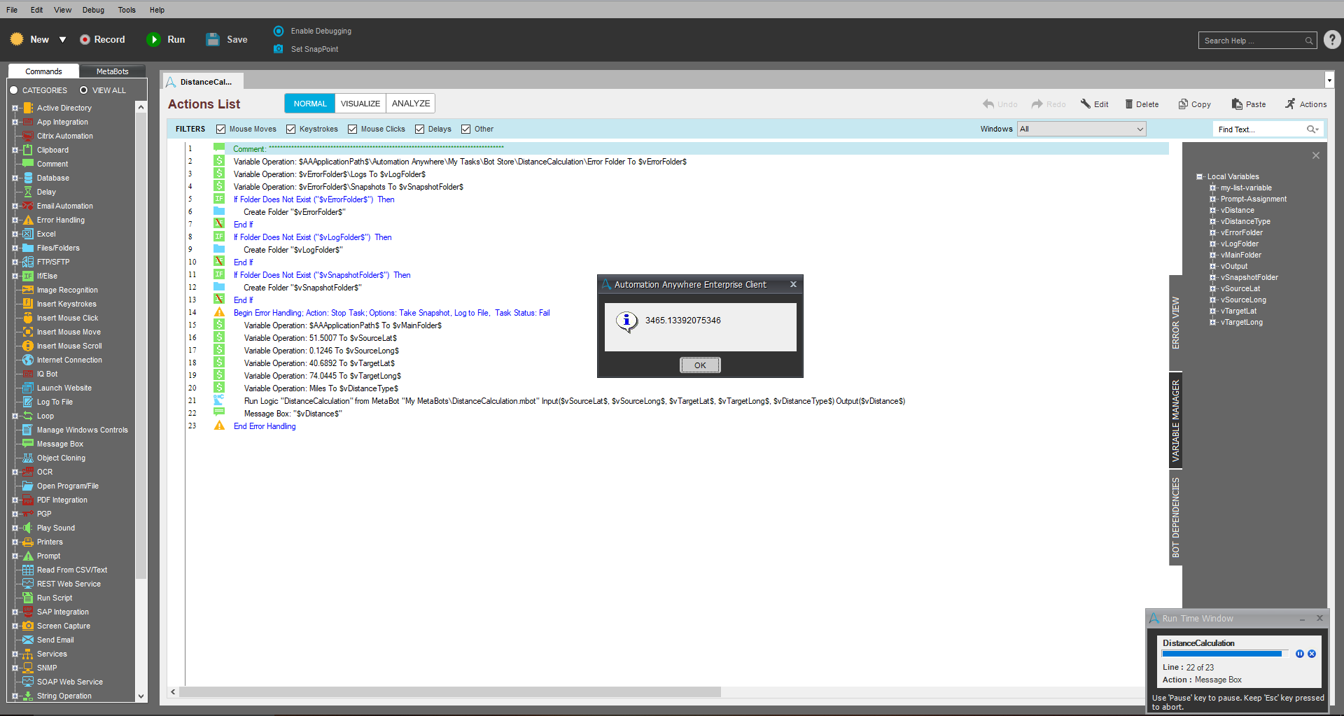Pause the run in the Run Time Window

pyautogui.click(x=1300, y=654)
